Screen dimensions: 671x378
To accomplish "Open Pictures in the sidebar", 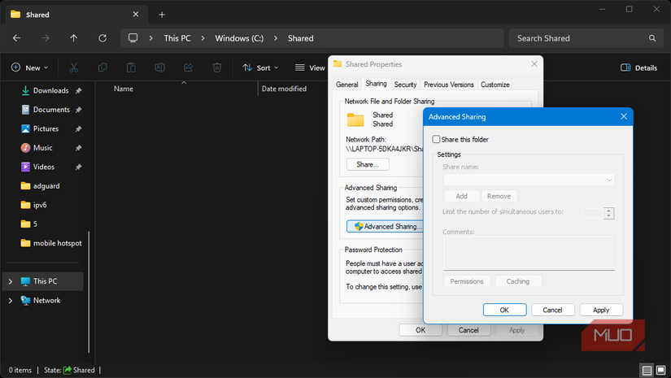I will pyautogui.click(x=46, y=128).
